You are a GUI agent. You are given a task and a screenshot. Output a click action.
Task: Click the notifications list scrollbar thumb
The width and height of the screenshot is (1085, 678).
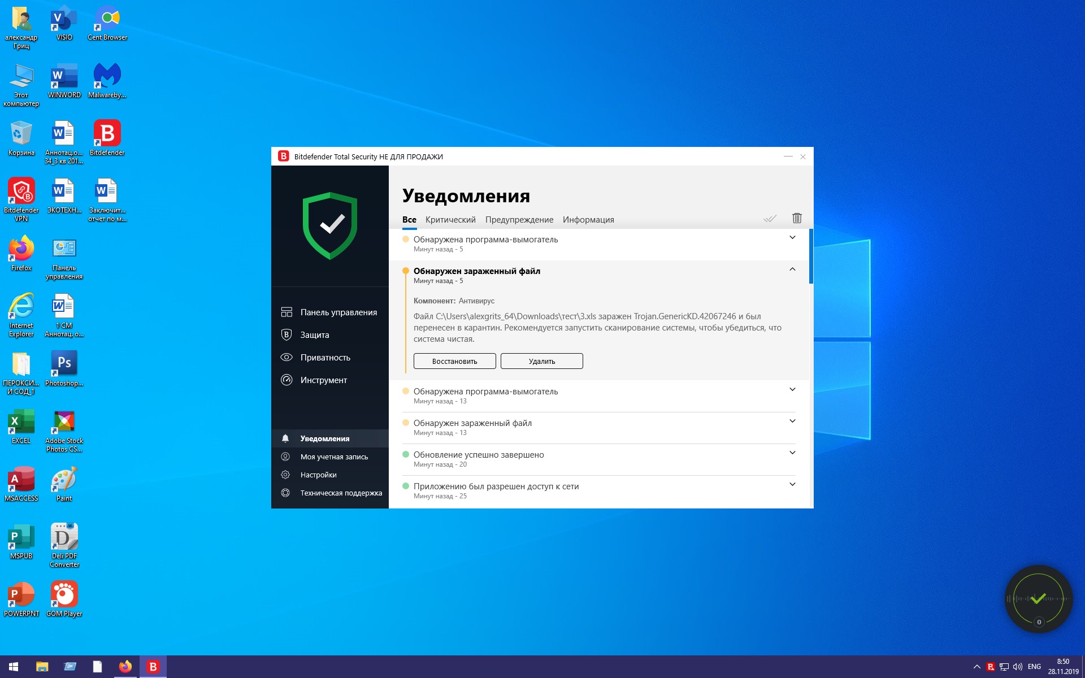811,256
